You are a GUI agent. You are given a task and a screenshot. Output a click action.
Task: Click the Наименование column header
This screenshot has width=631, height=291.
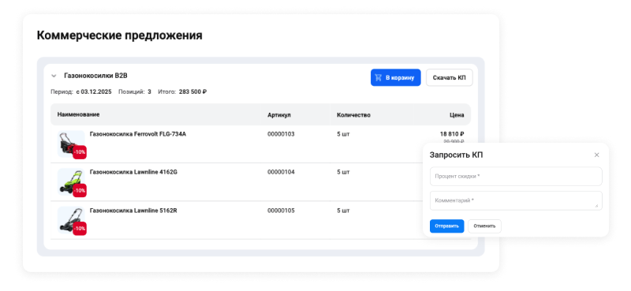pos(78,114)
